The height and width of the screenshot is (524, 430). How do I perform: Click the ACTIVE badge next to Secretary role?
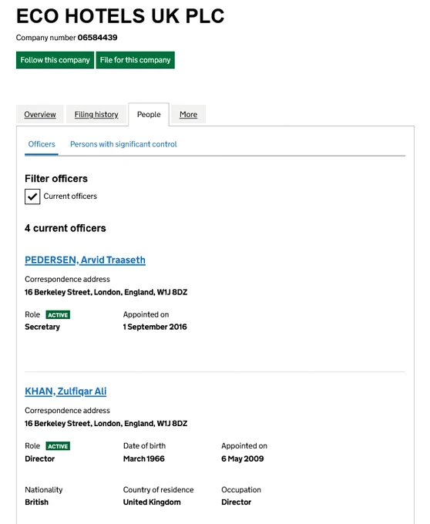point(58,315)
